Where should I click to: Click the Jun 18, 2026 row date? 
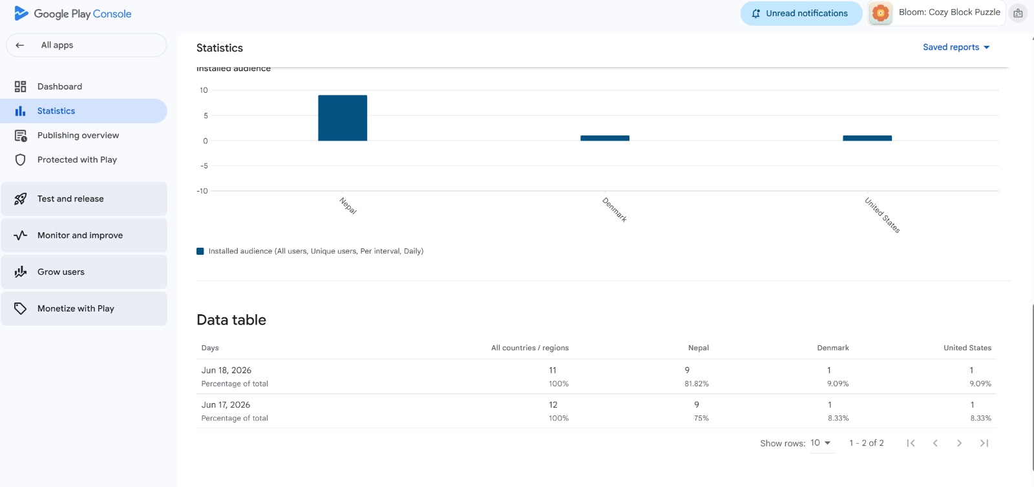[226, 370]
